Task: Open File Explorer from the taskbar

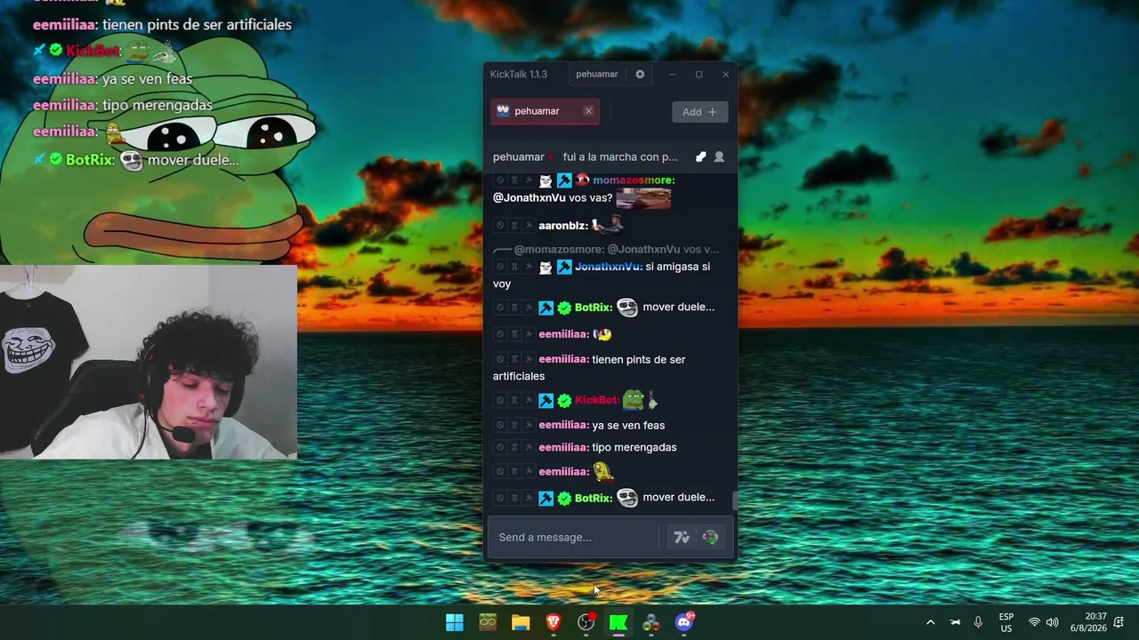Action: (x=521, y=622)
